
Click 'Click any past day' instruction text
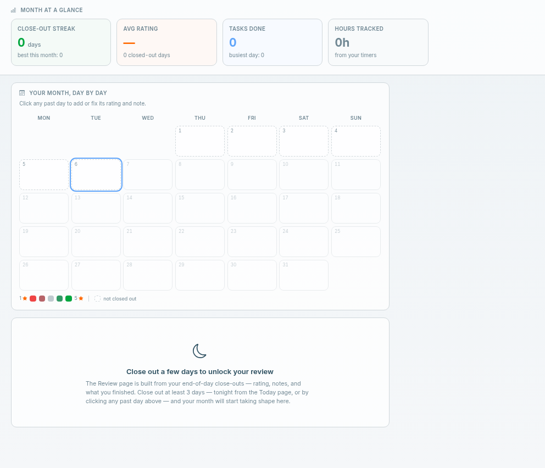coord(83,103)
